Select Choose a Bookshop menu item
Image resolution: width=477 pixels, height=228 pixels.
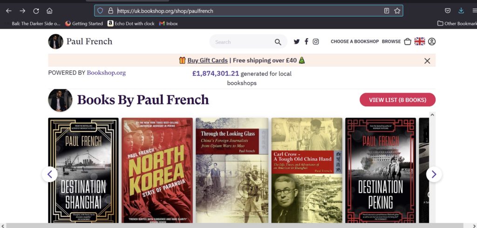(354, 42)
